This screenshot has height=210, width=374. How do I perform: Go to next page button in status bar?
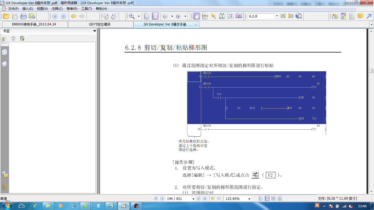tap(199, 199)
